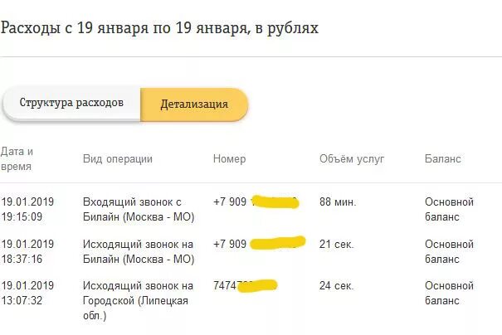The height and width of the screenshot is (335, 502).
Task: Click the Дата и время column header
Action: point(17,158)
